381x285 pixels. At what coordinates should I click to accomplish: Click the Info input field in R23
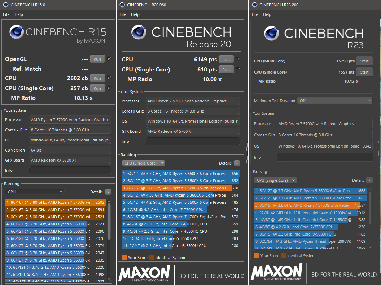click(325, 157)
